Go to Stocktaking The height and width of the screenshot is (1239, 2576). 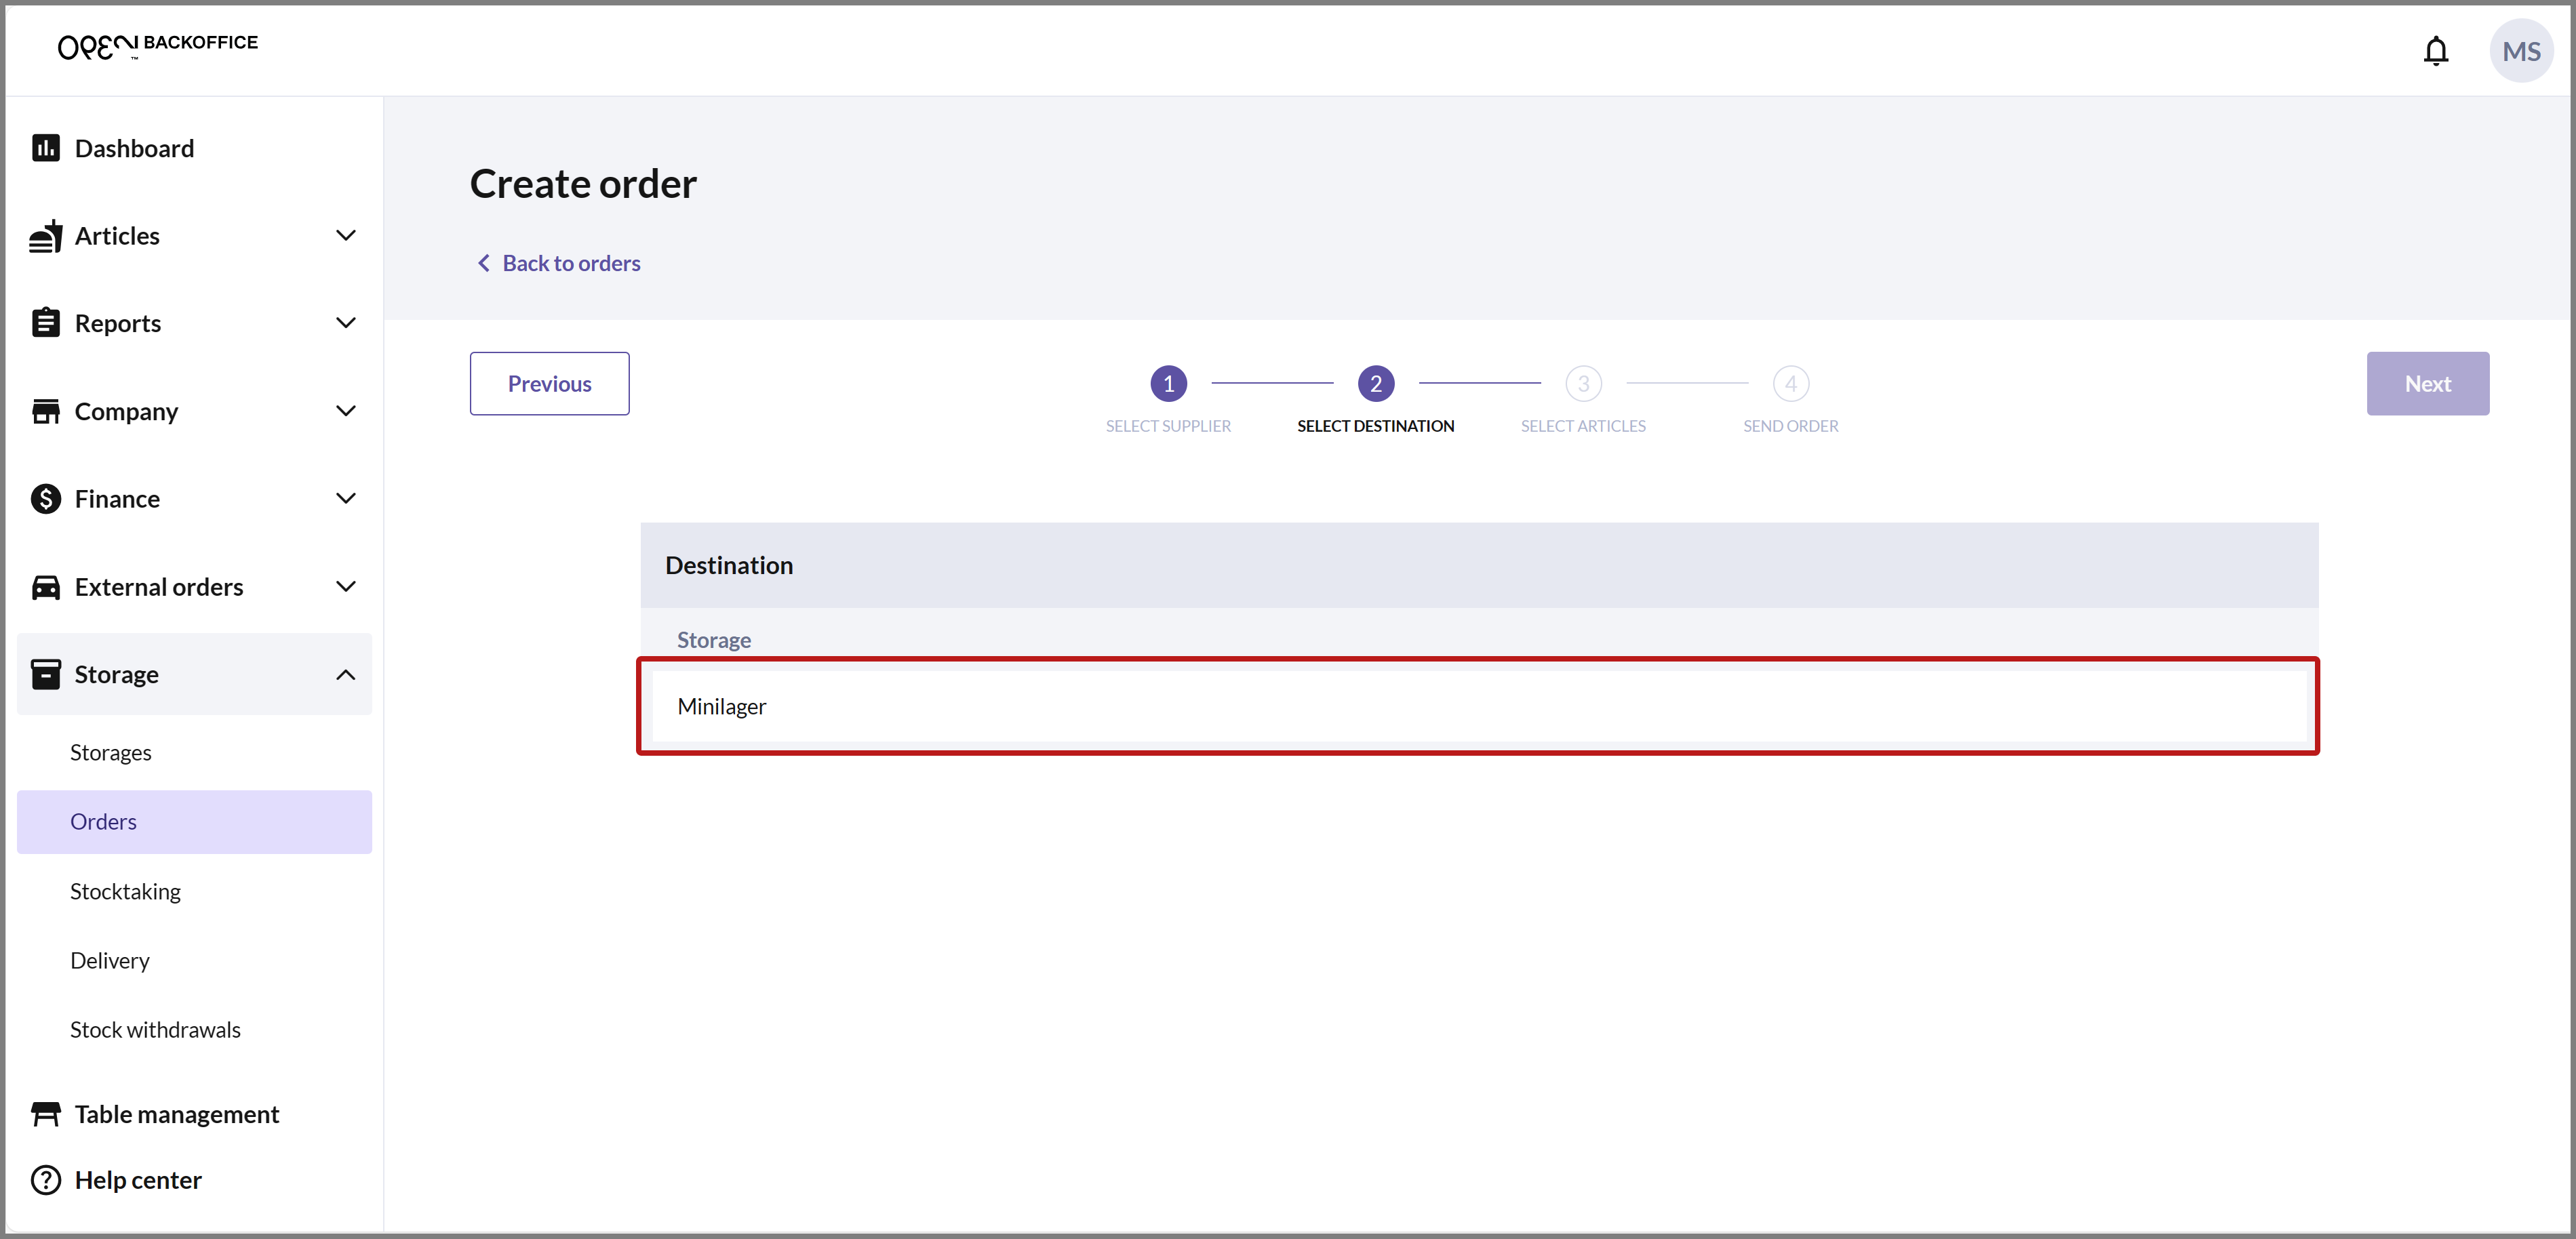(194, 891)
